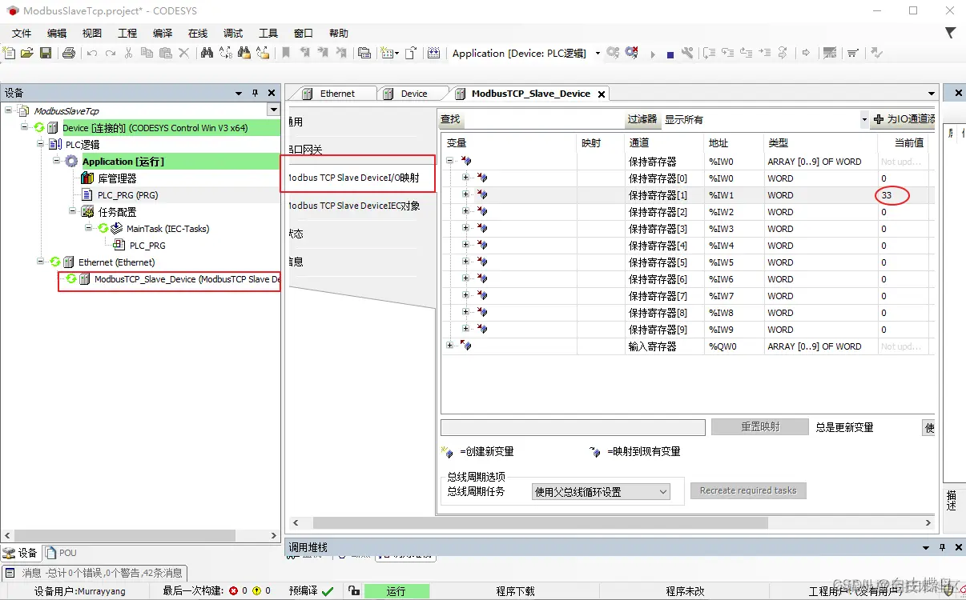966x600 pixels.
Task: Click the Run to Cursor icon
Action: coord(765,53)
